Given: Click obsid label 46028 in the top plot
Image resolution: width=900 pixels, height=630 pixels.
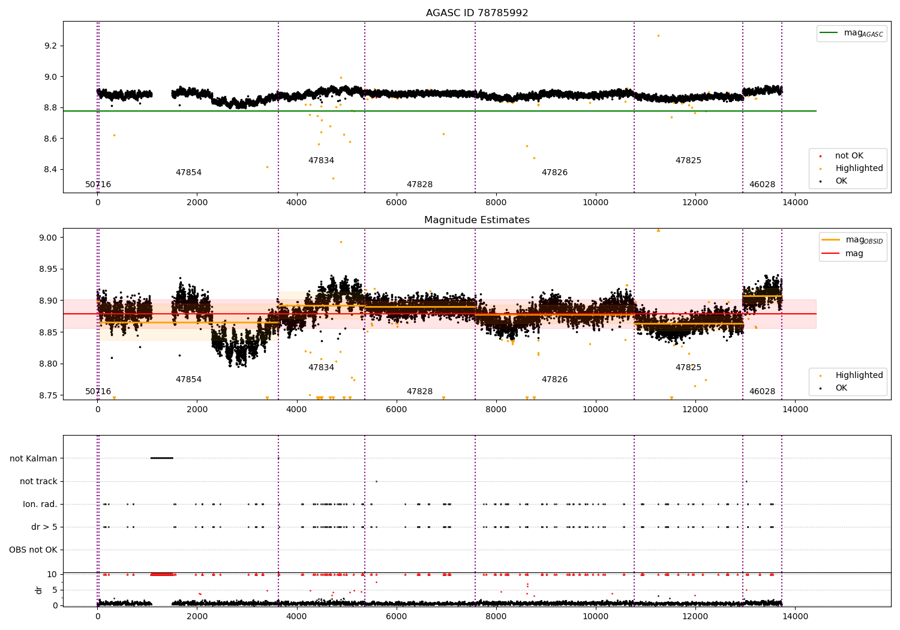Looking at the screenshot, I should [x=762, y=185].
